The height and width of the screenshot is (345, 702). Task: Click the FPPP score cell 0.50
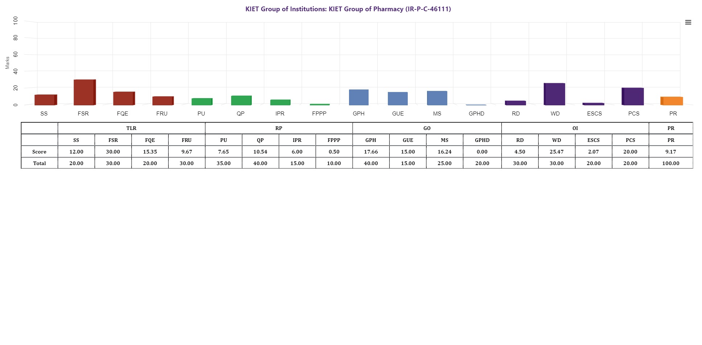(334, 152)
